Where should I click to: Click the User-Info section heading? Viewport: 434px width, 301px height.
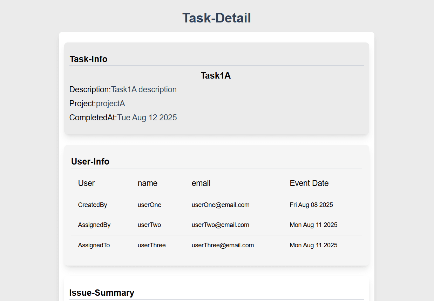(x=90, y=161)
